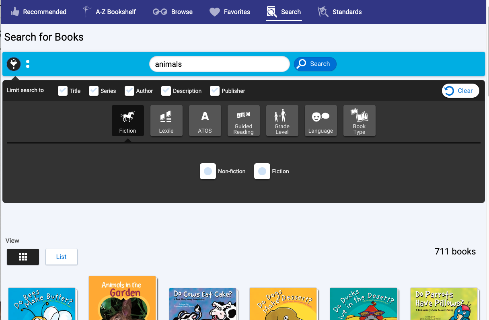Switch to grid view
This screenshot has height=320, width=489.
tap(23, 257)
